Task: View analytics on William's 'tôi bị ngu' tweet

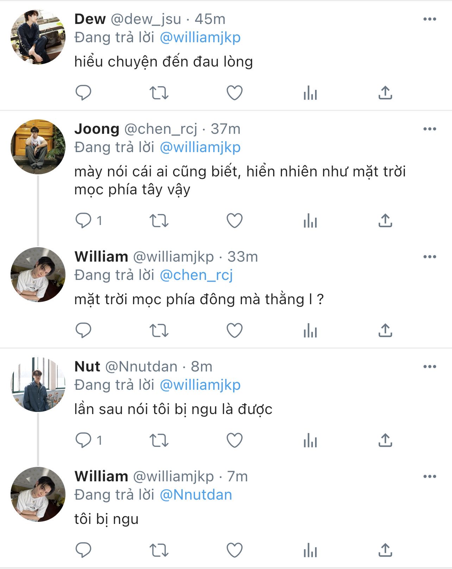Action: coord(310,550)
